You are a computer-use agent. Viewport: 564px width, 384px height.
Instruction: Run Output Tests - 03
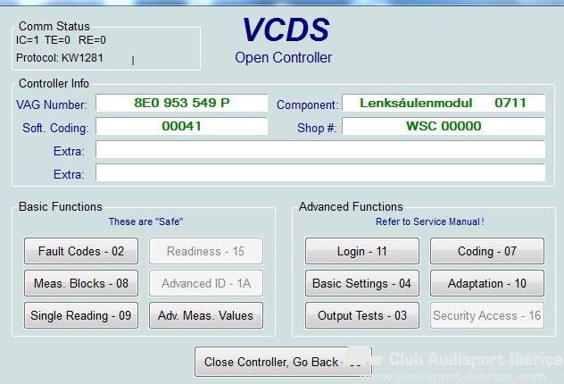361,315
